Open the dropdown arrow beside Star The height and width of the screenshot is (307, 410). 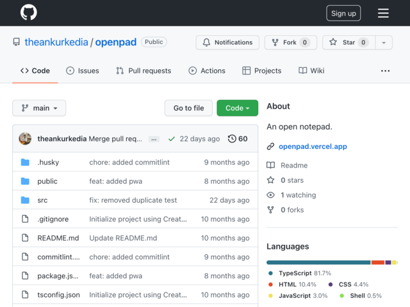point(384,42)
